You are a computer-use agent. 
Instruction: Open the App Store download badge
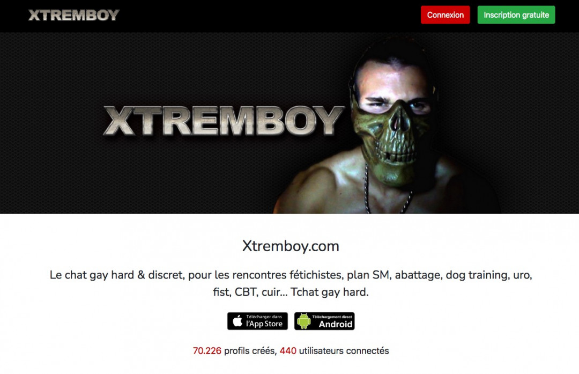[x=257, y=321]
